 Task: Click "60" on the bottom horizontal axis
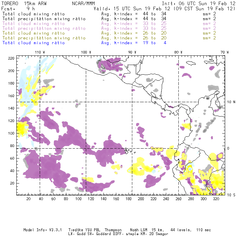point(53,199)
